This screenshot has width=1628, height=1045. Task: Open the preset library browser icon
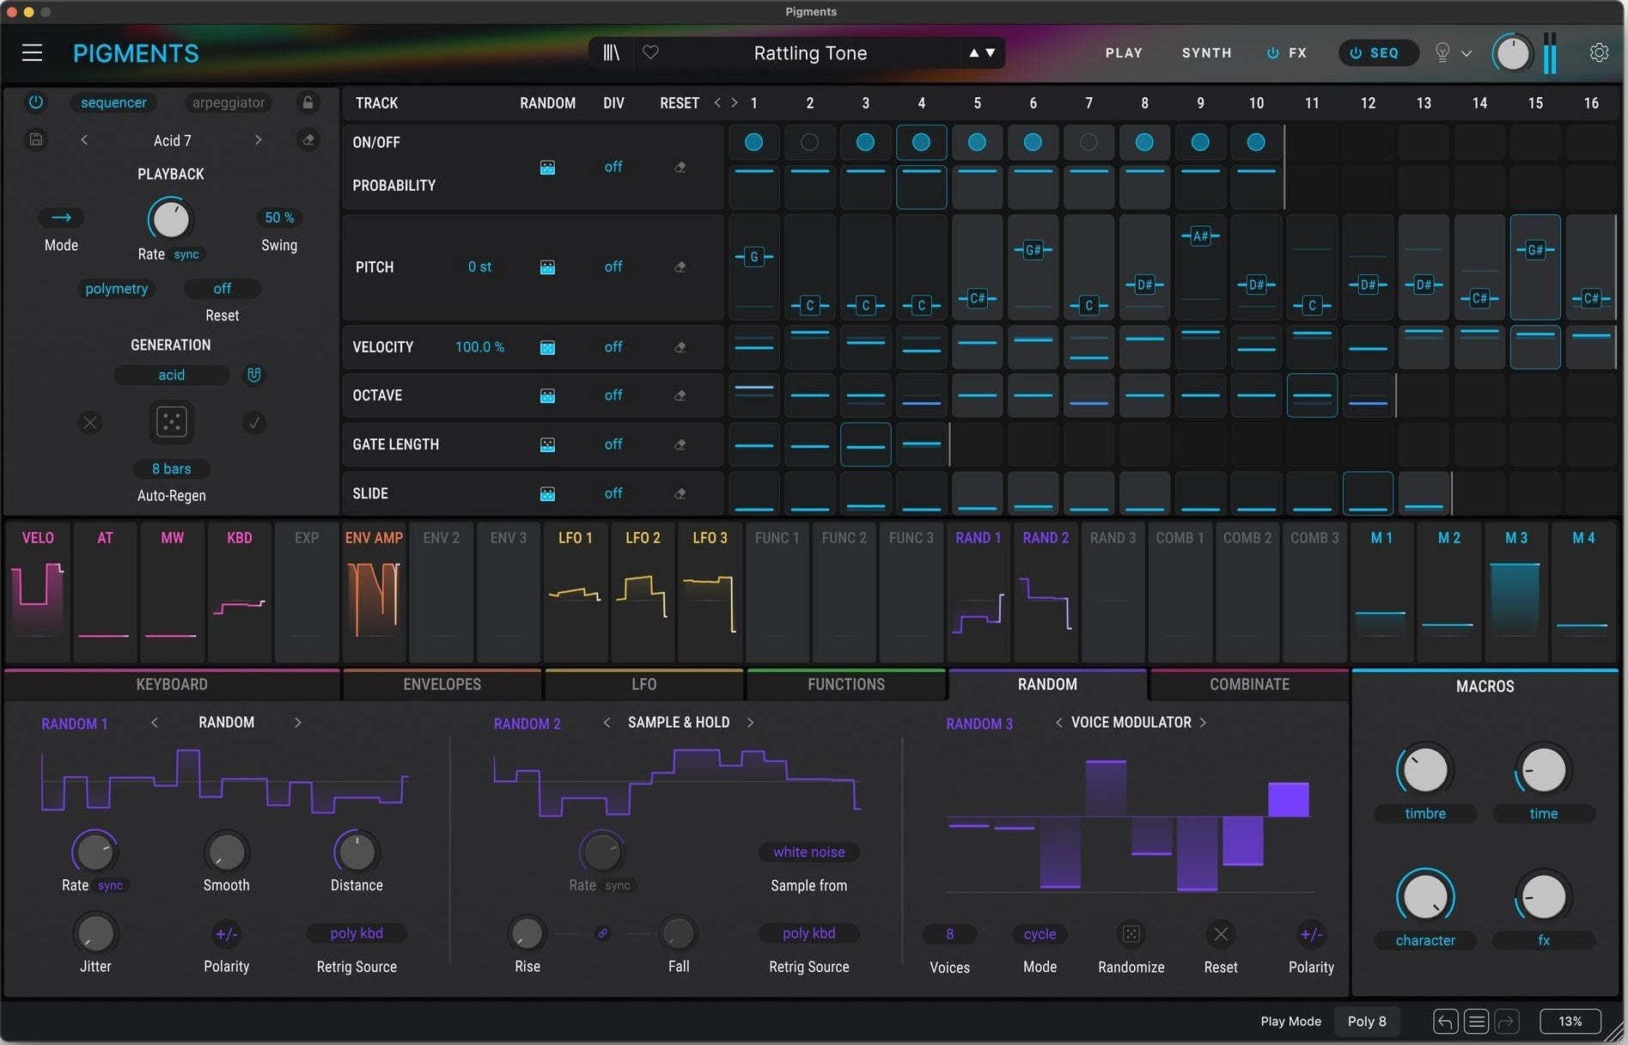pos(611,52)
